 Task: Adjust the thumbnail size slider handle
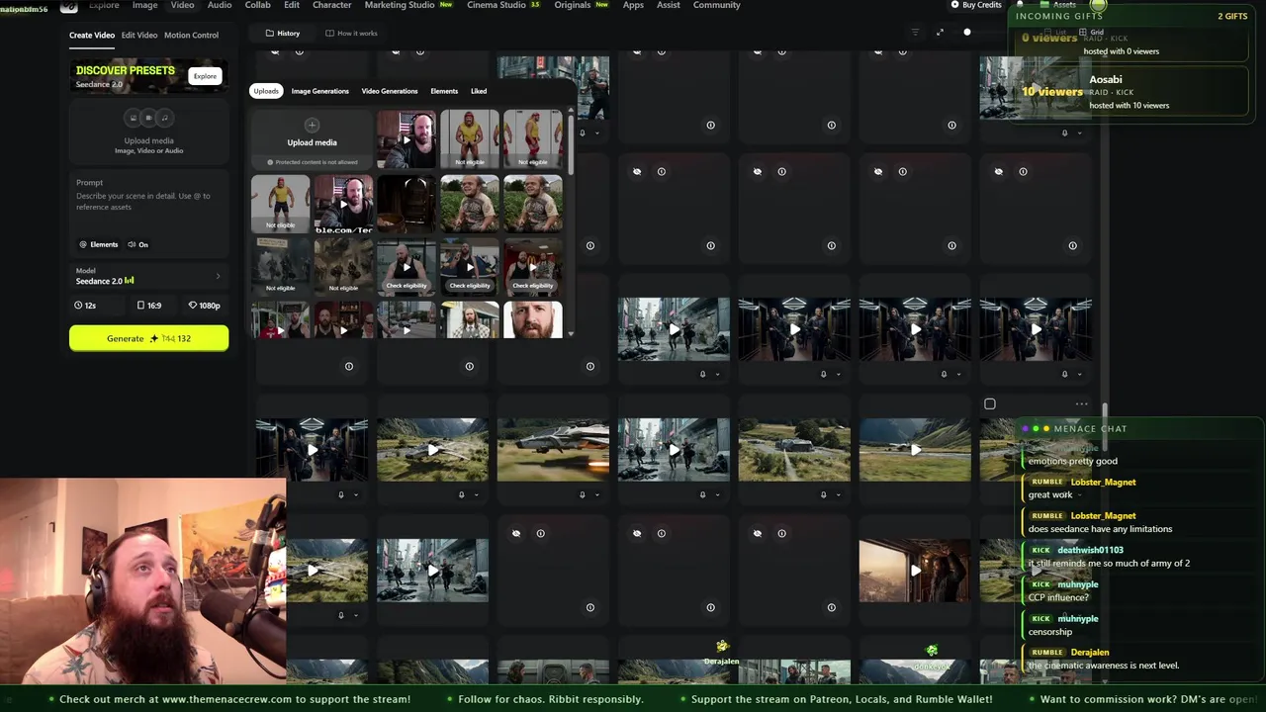click(967, 32)
